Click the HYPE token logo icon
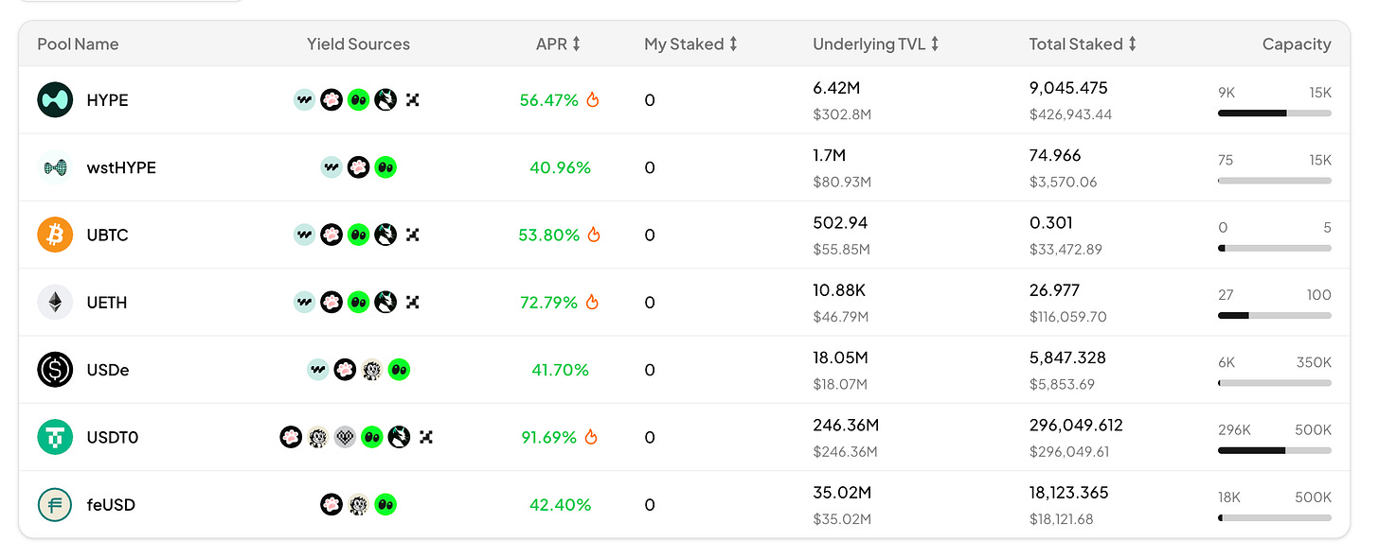This screenshot has width=1379, height=558. click(55, 100)
